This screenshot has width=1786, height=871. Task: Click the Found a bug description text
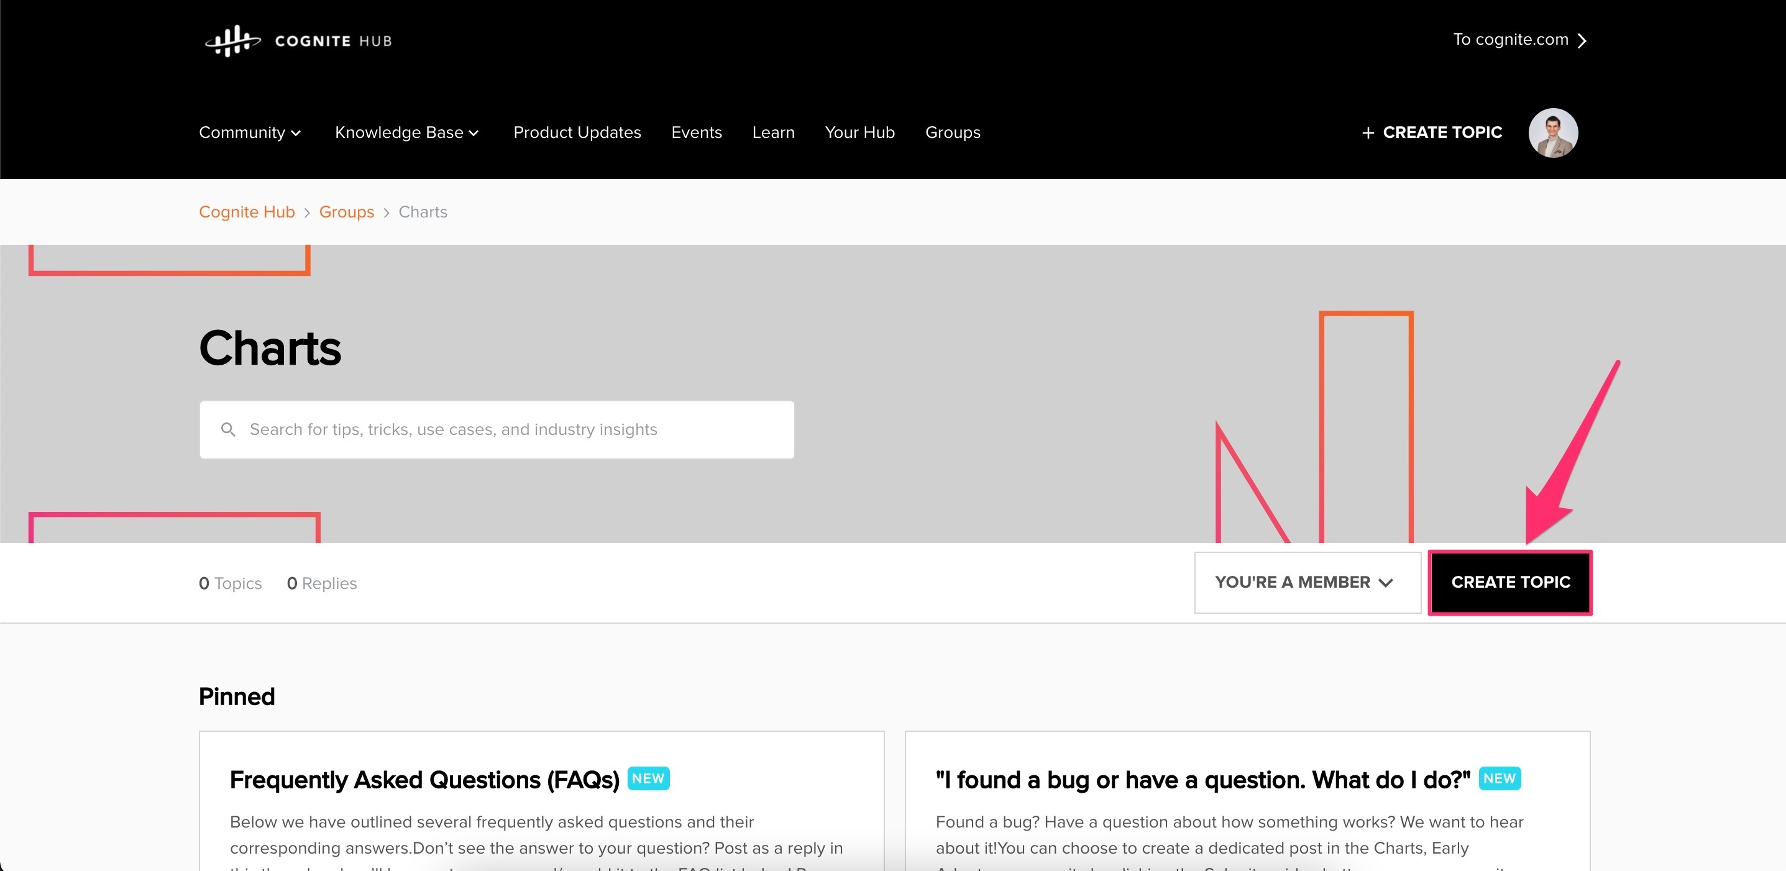coord(1229,841)
